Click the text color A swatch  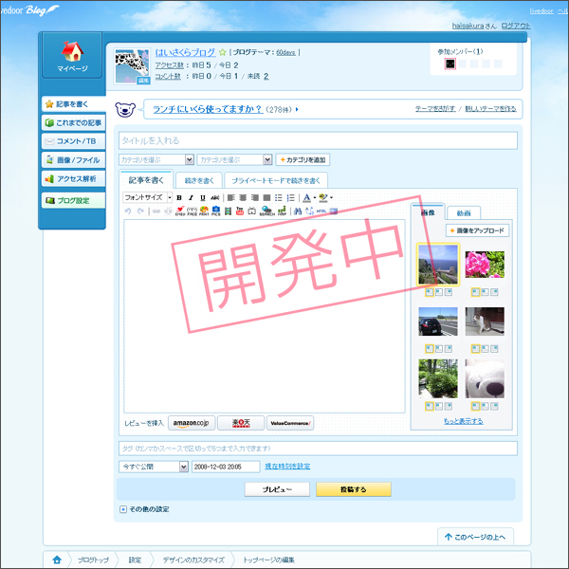click(x=306, y=198)
